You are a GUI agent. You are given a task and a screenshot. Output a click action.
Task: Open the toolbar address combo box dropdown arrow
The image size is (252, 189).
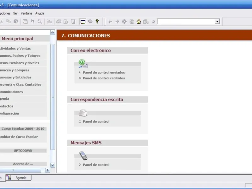pyautogui.click(x=217, y=21)
